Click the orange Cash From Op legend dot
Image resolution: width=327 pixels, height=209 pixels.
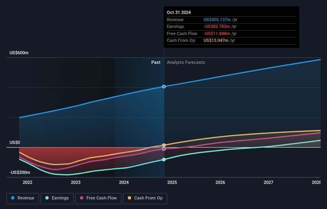pos(129,198)
